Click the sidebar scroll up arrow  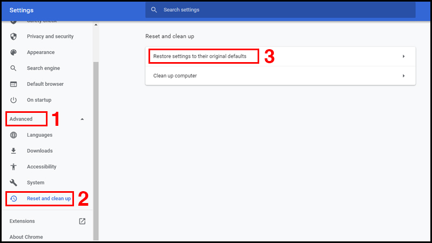(96, 25)
